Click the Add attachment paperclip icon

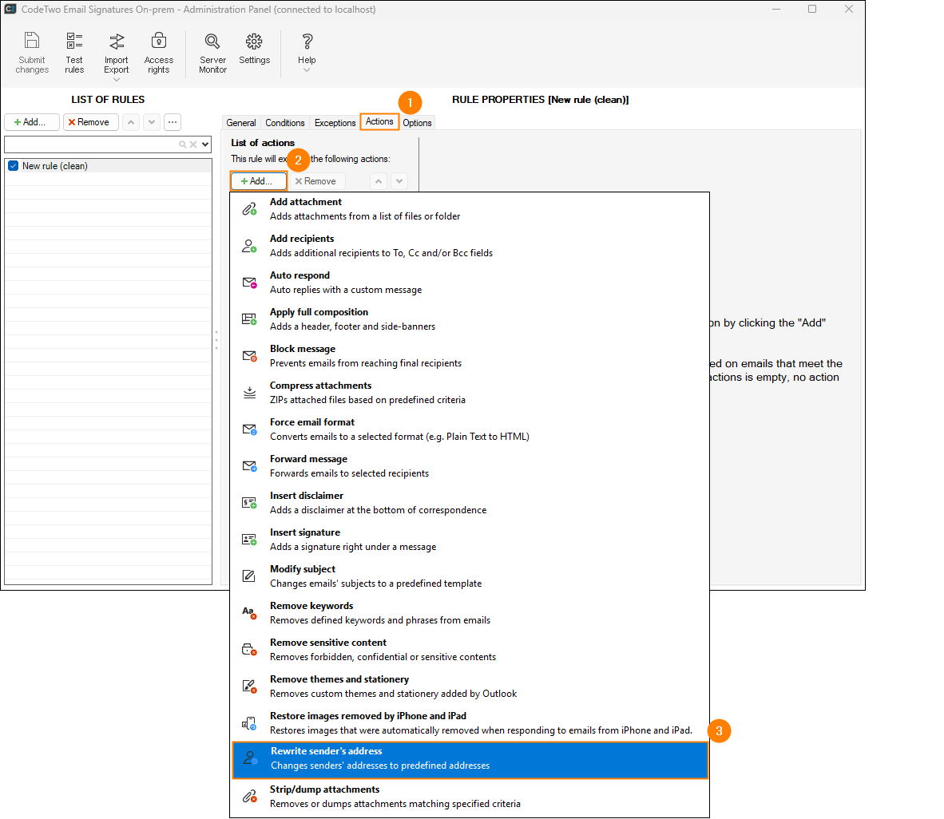[249, 209]
